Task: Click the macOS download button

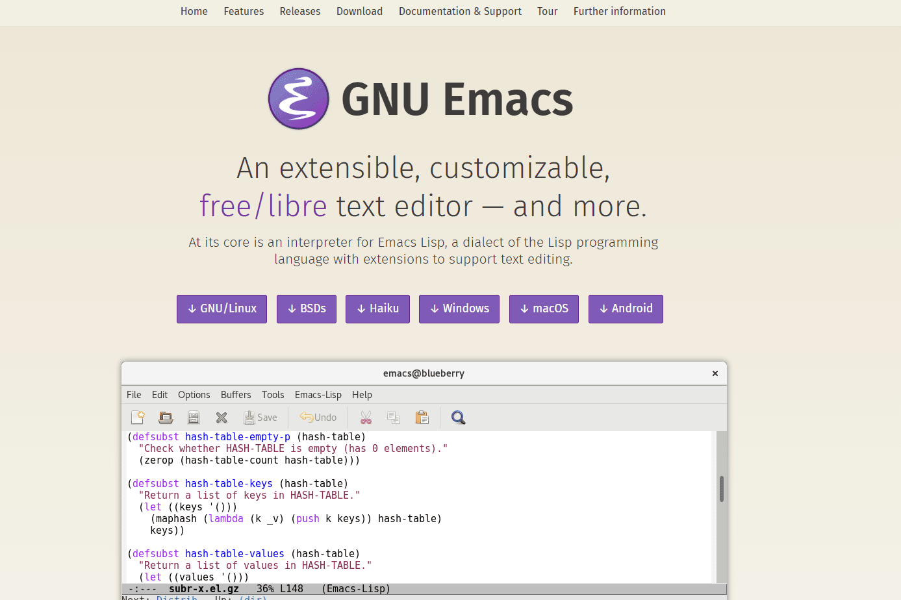Action: [544, 309]
